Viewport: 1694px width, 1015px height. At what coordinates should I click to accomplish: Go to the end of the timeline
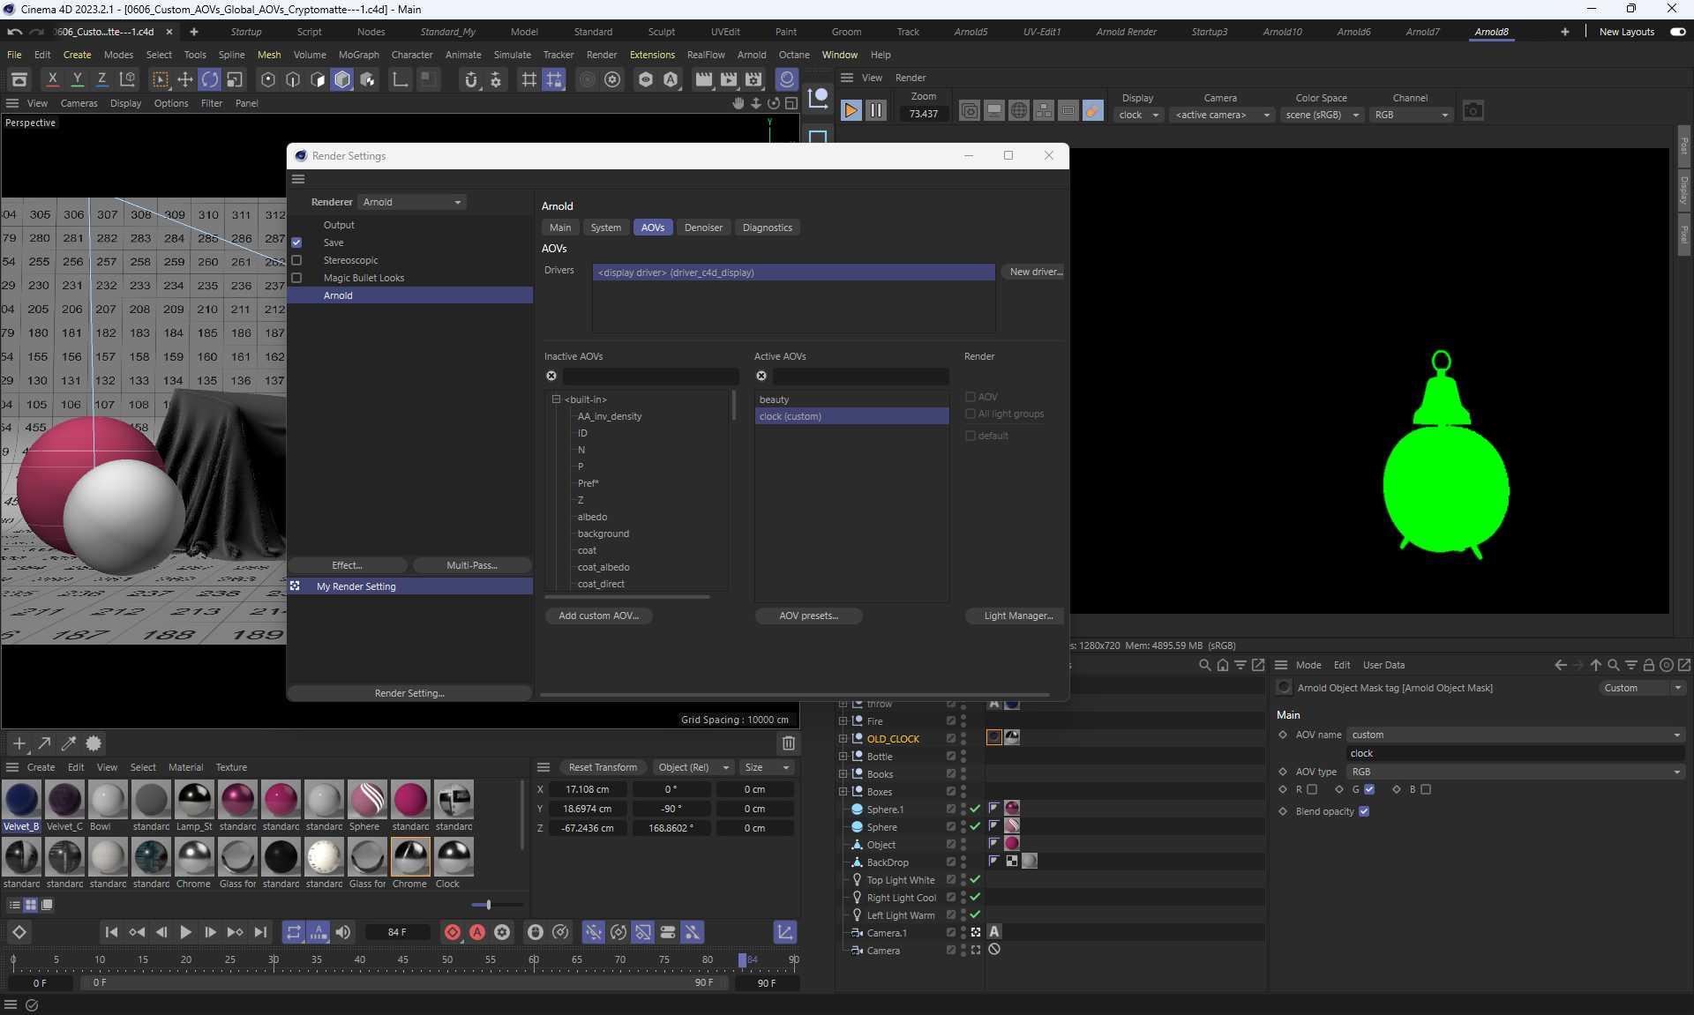(260, 932)
